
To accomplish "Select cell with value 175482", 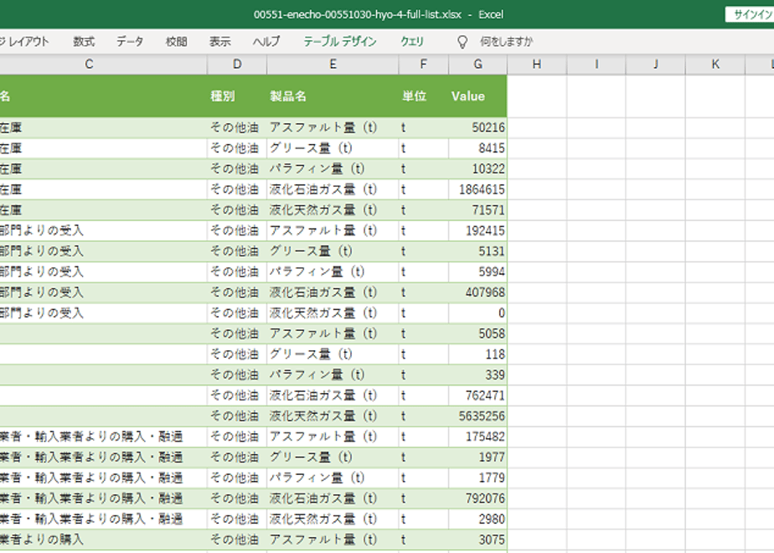I will point(477,436).
